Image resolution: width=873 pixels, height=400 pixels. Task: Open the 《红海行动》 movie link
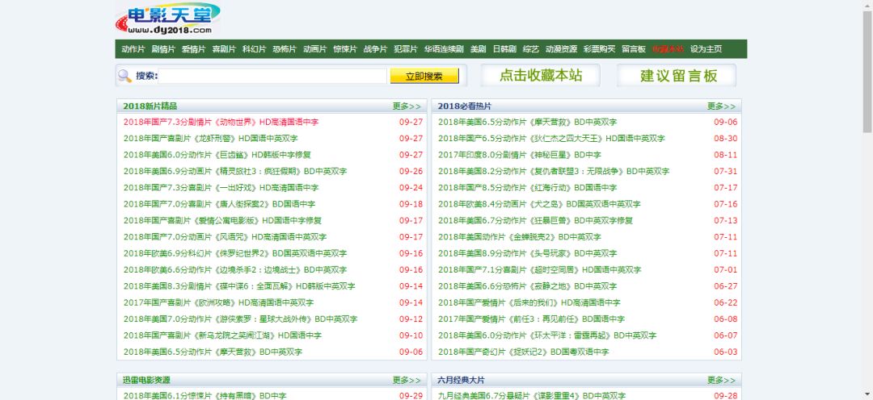[x=527, y=188]
